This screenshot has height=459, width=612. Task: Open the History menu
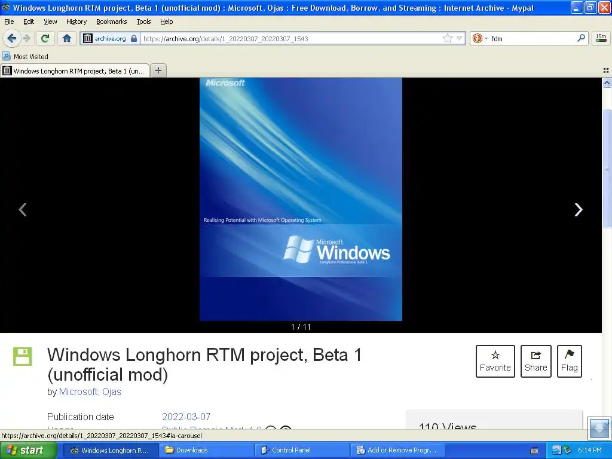[x=76, y=22]
